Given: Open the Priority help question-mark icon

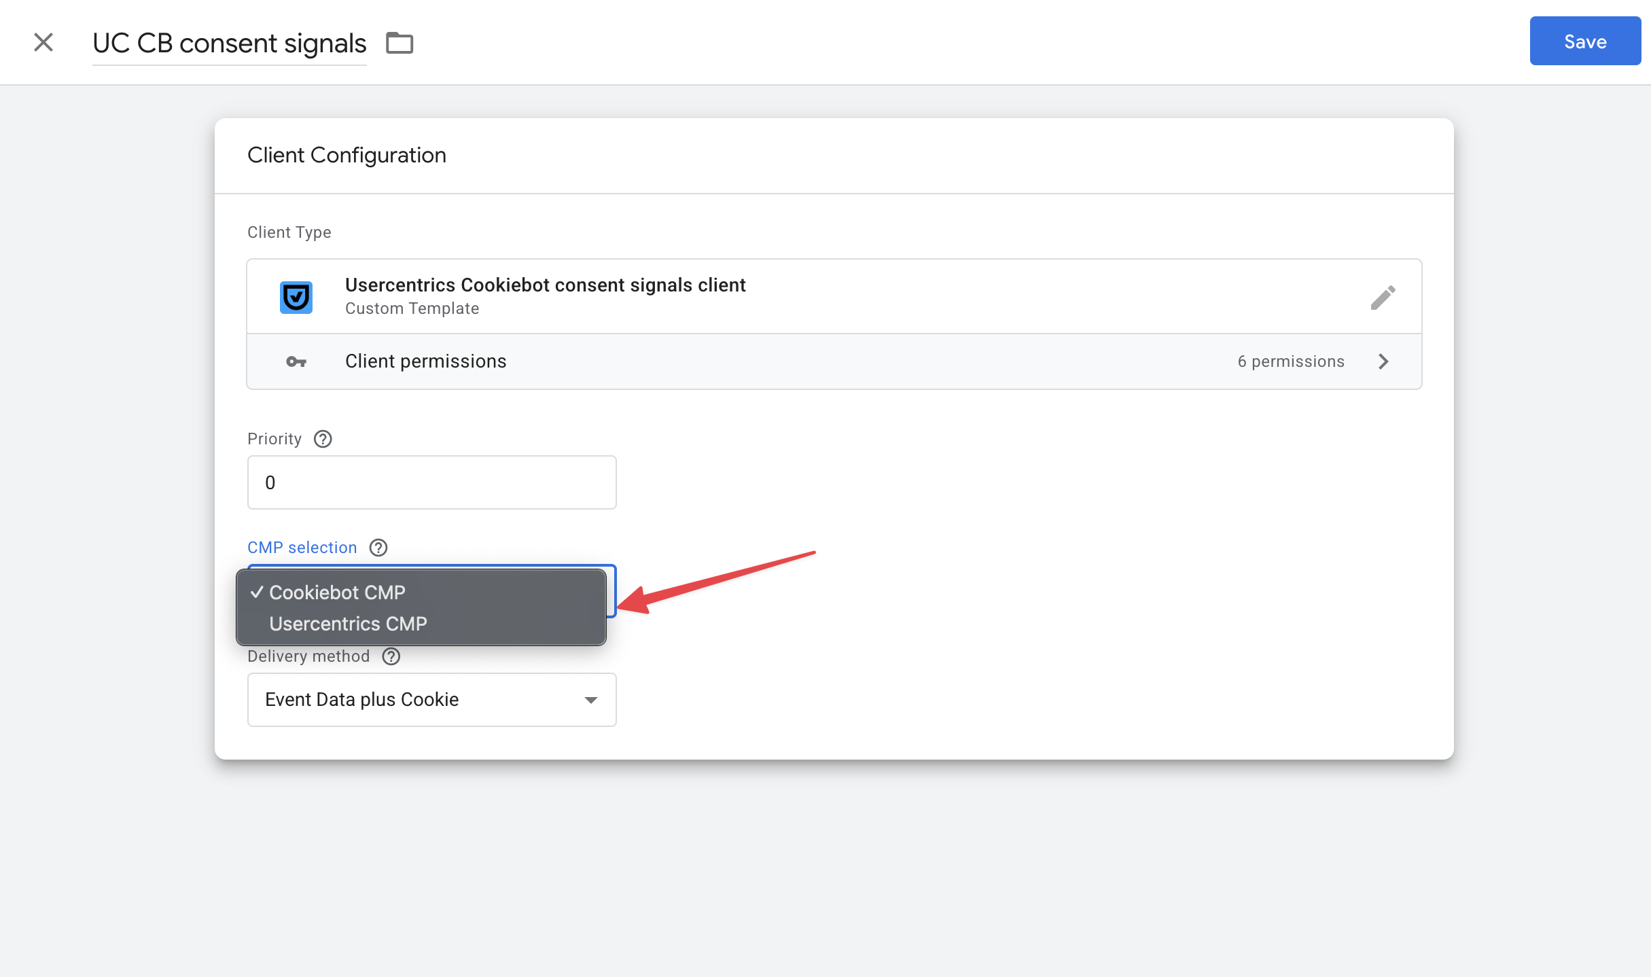Looking at the screenshot, I should tap(323, 439).
